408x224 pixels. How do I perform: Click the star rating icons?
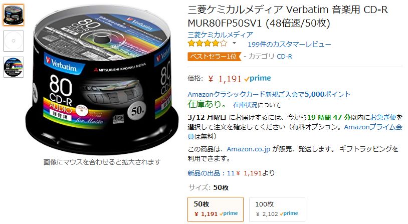[x=208, y=44]
